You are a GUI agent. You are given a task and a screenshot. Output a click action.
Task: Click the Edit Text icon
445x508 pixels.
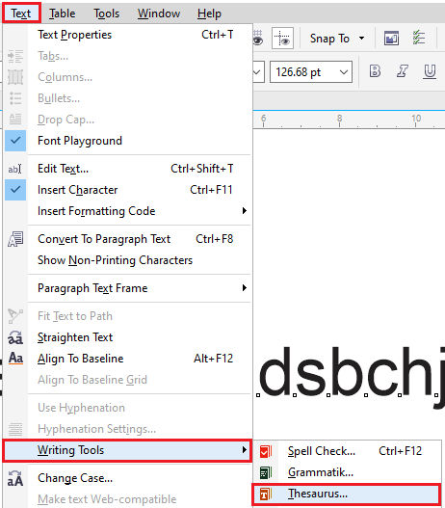15,169
